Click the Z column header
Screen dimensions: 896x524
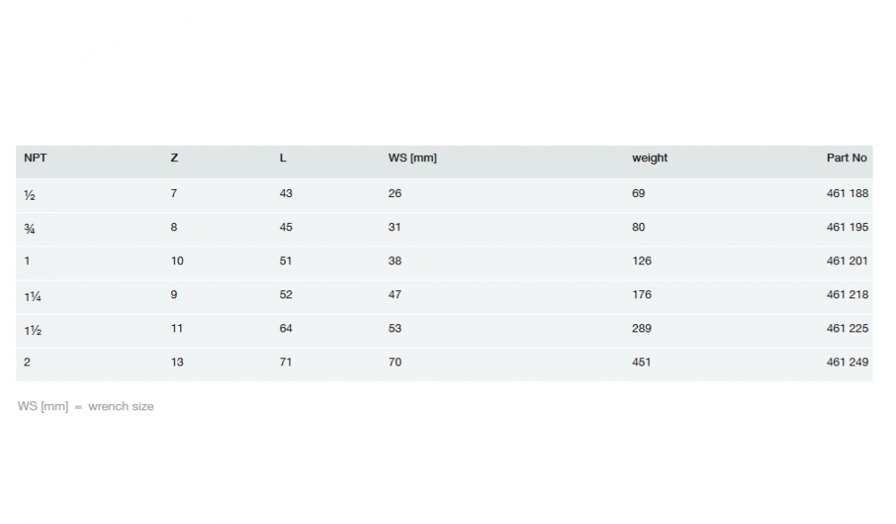[174, 159]
